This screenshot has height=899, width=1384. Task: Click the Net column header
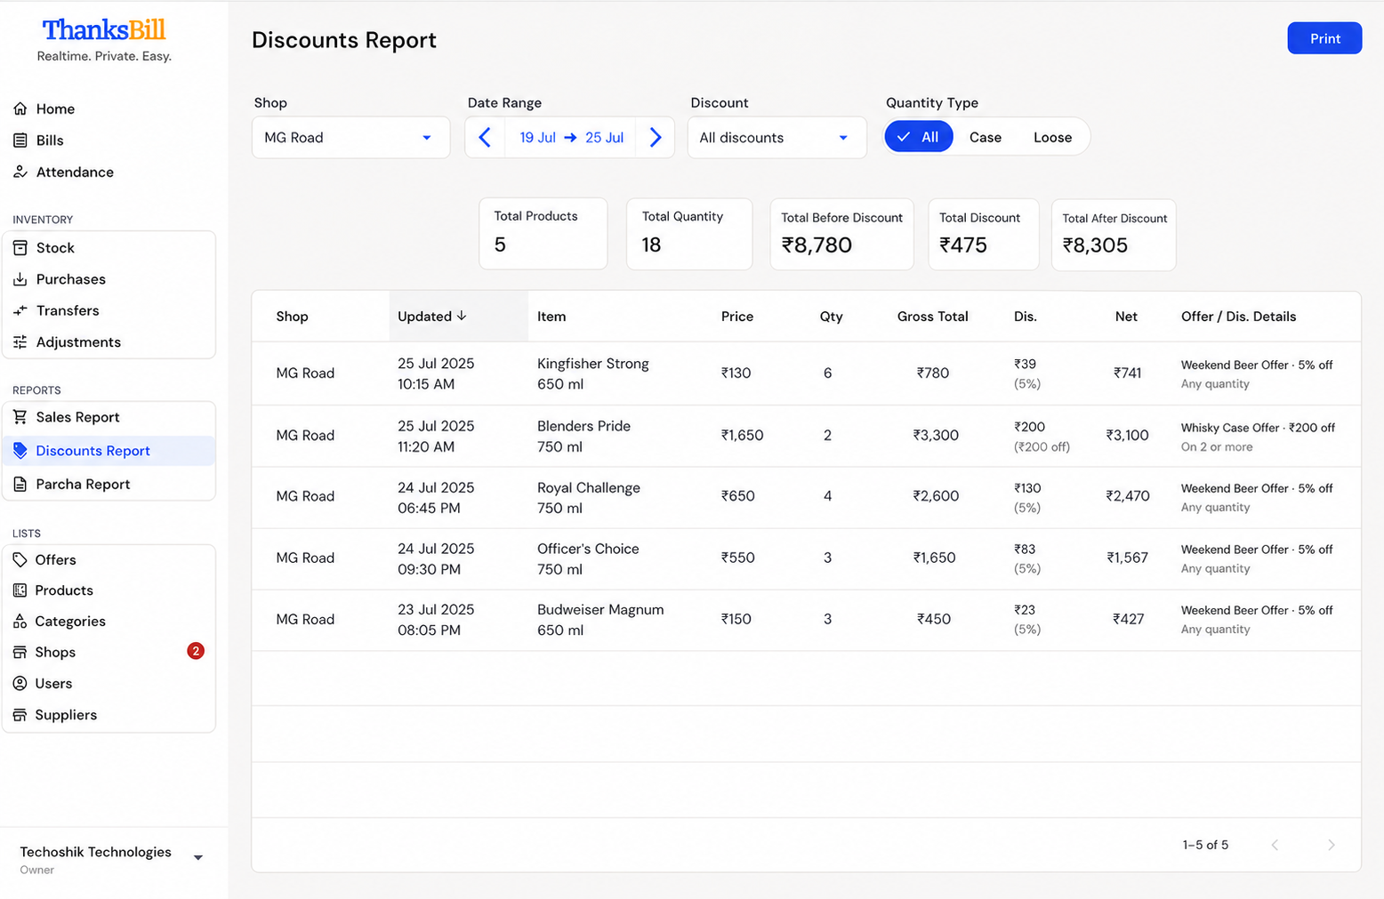1126,317
